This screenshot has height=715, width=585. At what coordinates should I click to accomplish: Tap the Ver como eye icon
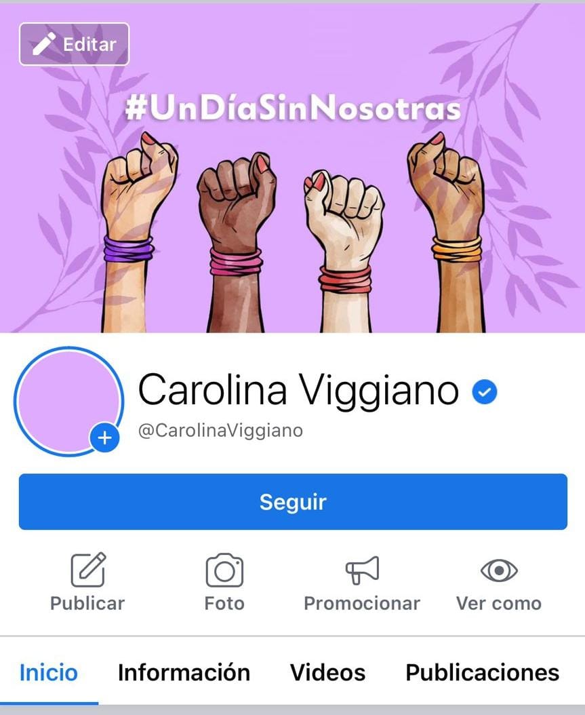[x=500, y=571]
